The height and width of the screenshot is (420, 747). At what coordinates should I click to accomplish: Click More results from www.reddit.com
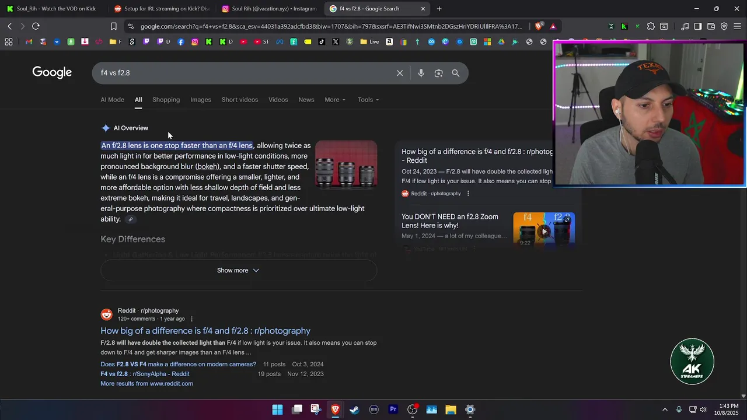[x=146, y=384]
